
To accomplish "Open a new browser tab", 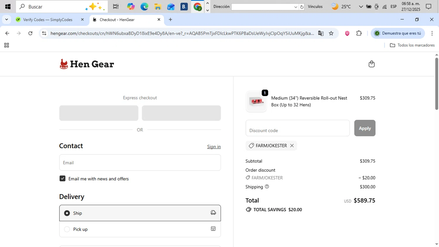I will point(171,20).
